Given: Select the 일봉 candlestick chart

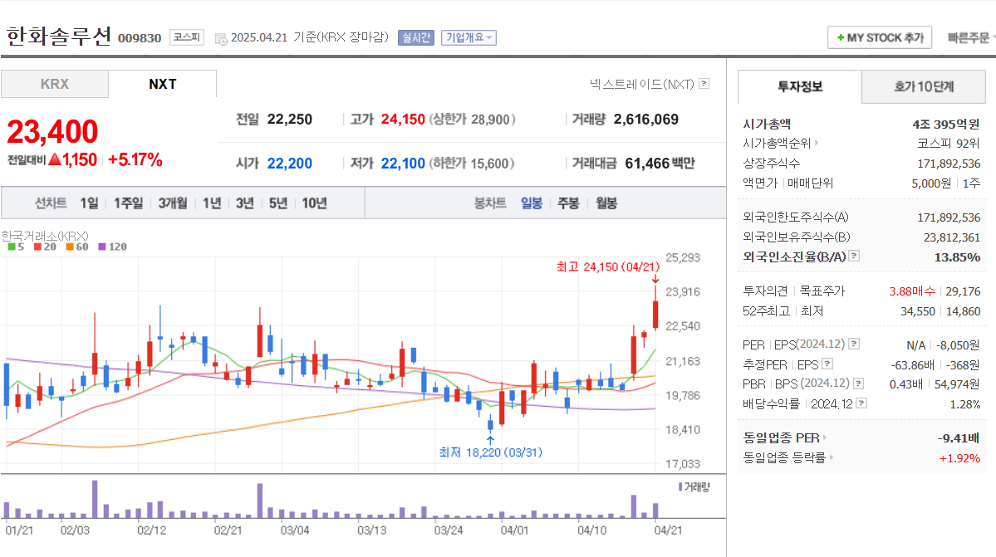Looking at the screenshot, I should point(532,203).
